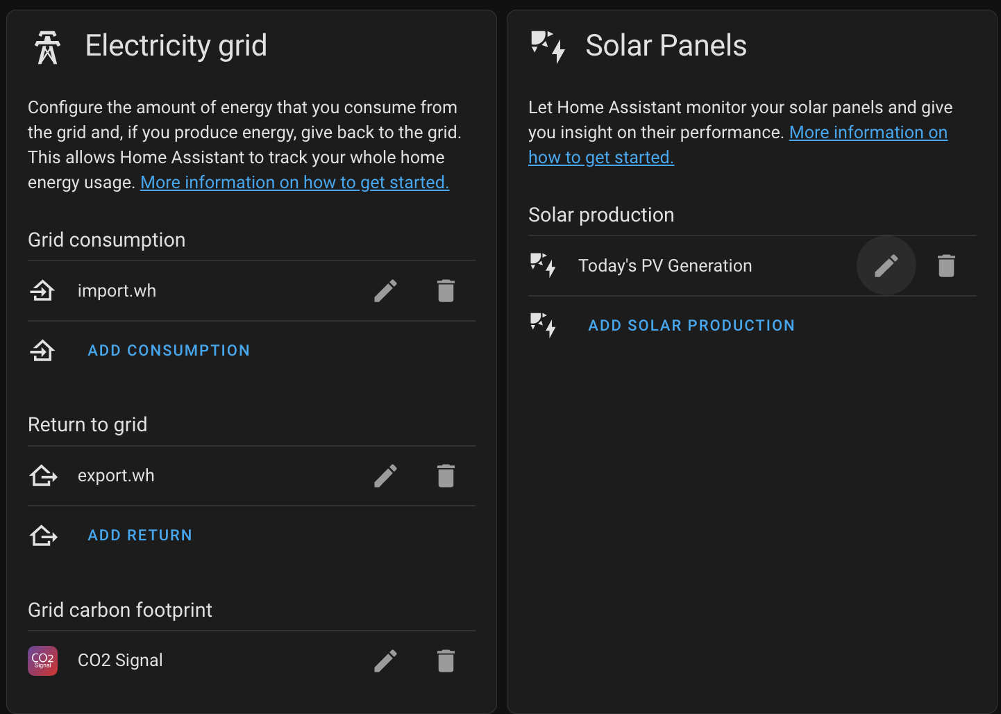Select the Today's PV Generation row

point(664,265)
